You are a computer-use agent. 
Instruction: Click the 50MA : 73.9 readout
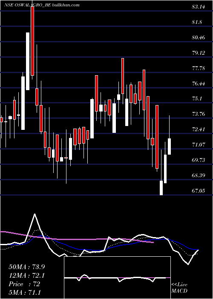coord(26,267)
